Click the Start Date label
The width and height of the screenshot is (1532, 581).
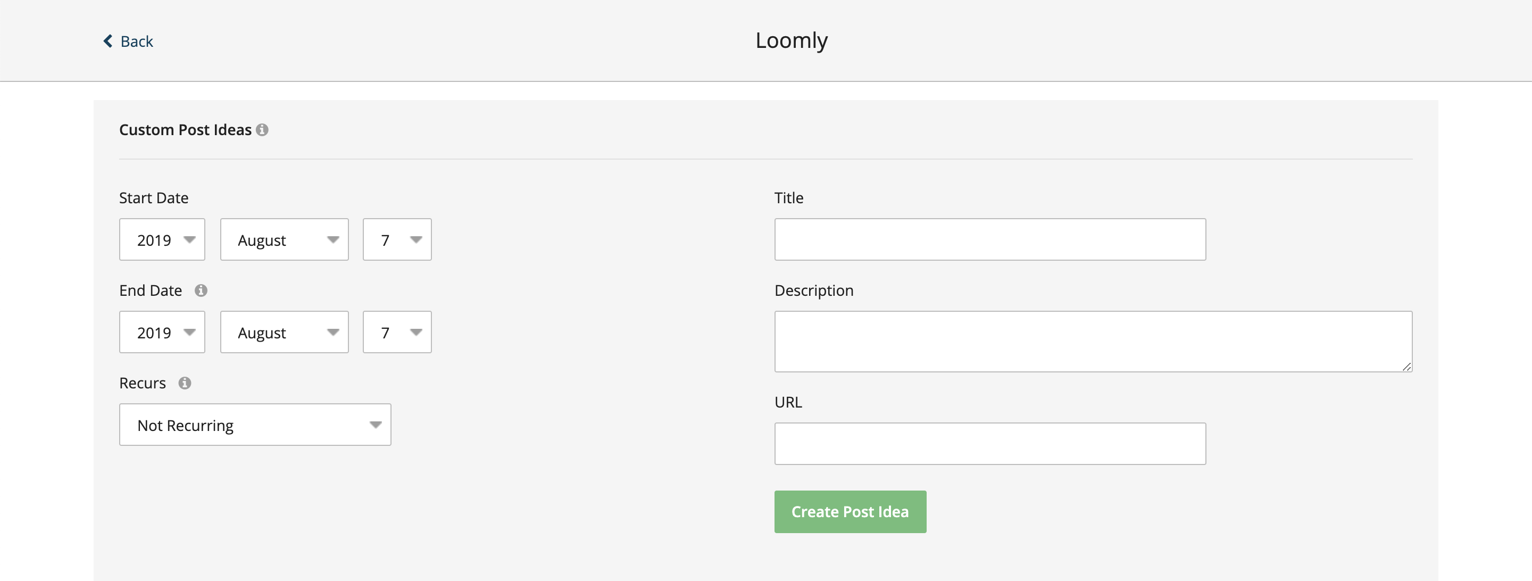(153, 197)
